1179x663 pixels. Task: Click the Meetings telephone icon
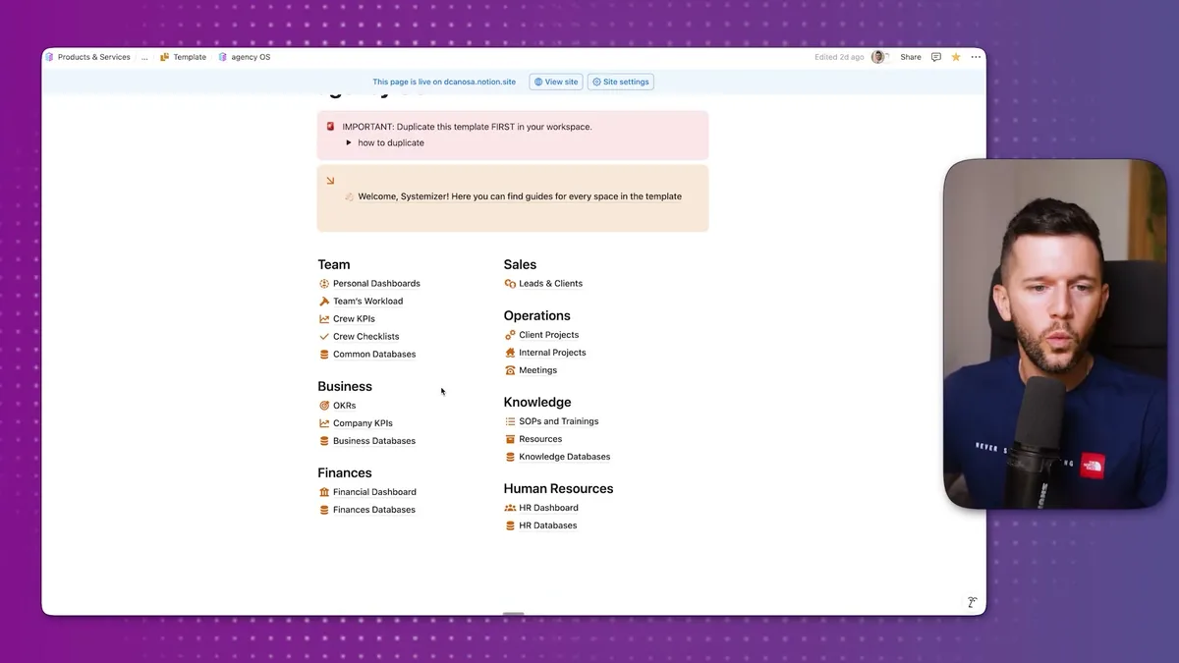tap(510, 370)
